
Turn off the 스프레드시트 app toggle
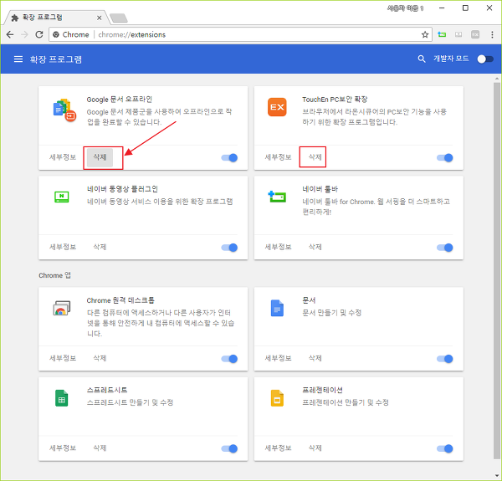click(229, 448)
